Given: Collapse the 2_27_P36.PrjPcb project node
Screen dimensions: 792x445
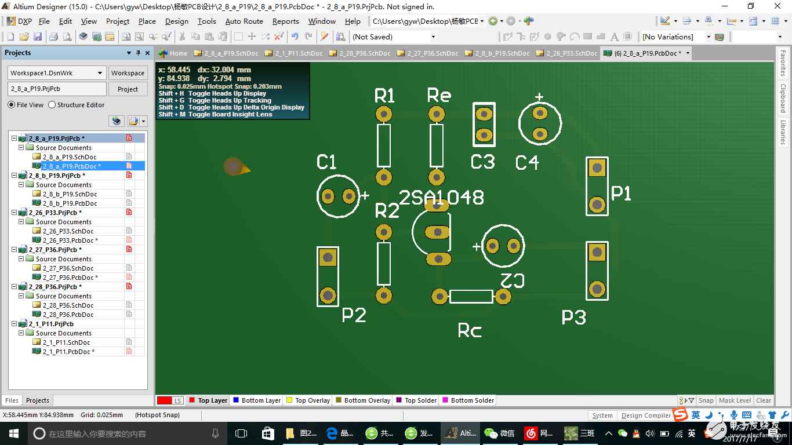Looking at the screenshot, I should point(14,250).
